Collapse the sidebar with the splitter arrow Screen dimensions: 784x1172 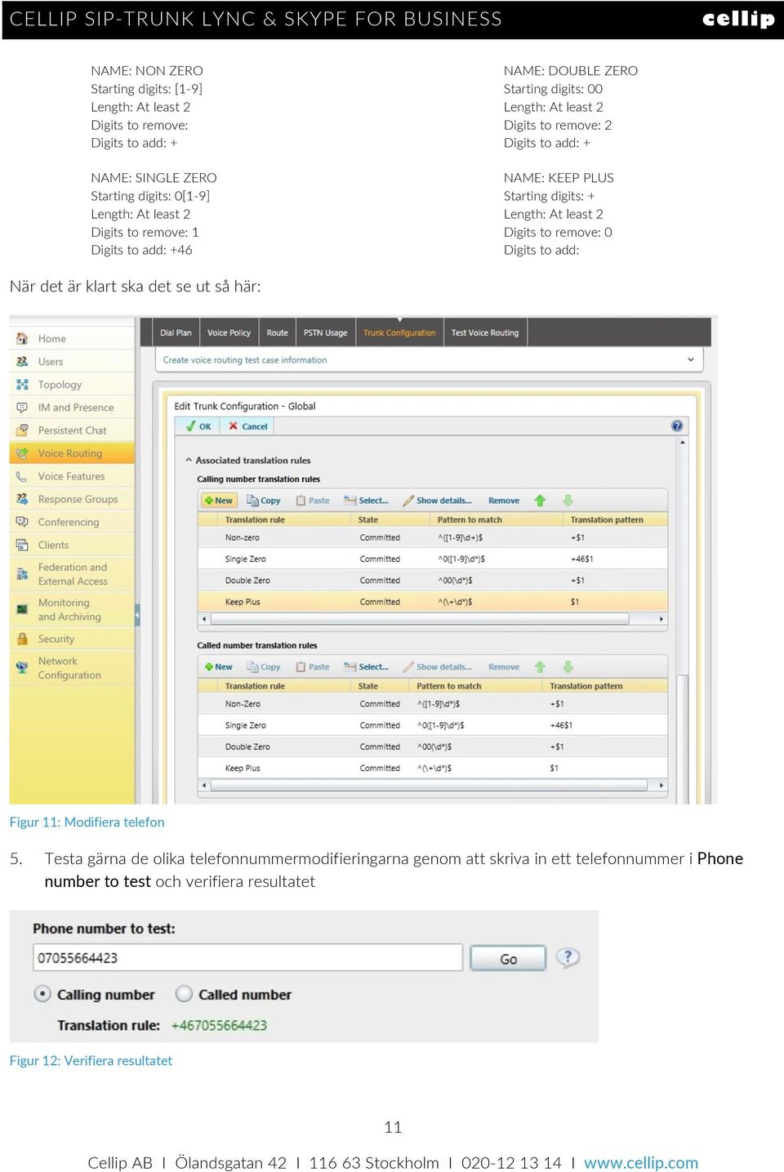137,614
